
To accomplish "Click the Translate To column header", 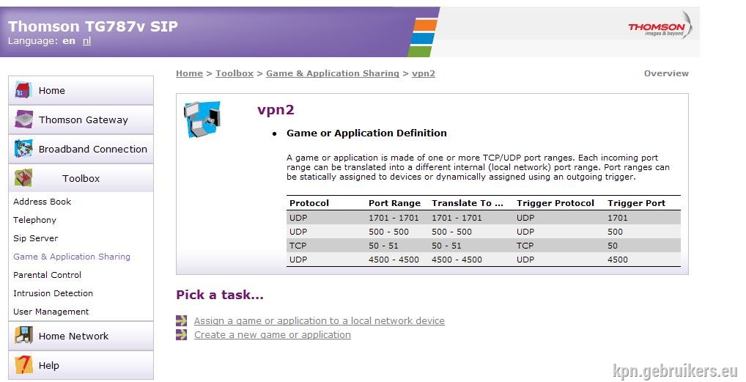I will [x=468, y=203].
